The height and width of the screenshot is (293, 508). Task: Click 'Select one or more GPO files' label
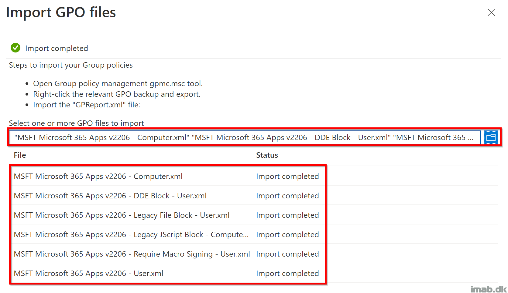(76, 123)
